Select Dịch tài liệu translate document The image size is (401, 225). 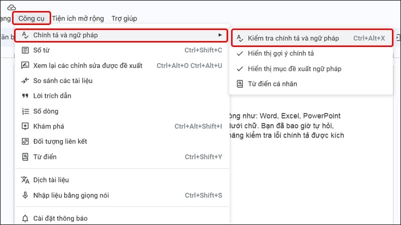(x=122, y=180)
